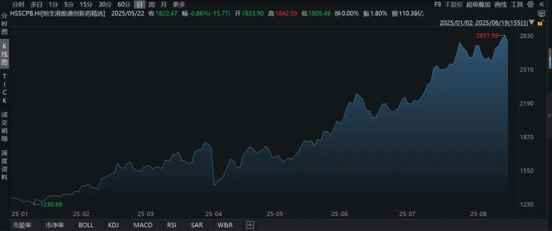Open chart settings gear icon
This screenshot has width=552, height=231.
coord(530,4)
